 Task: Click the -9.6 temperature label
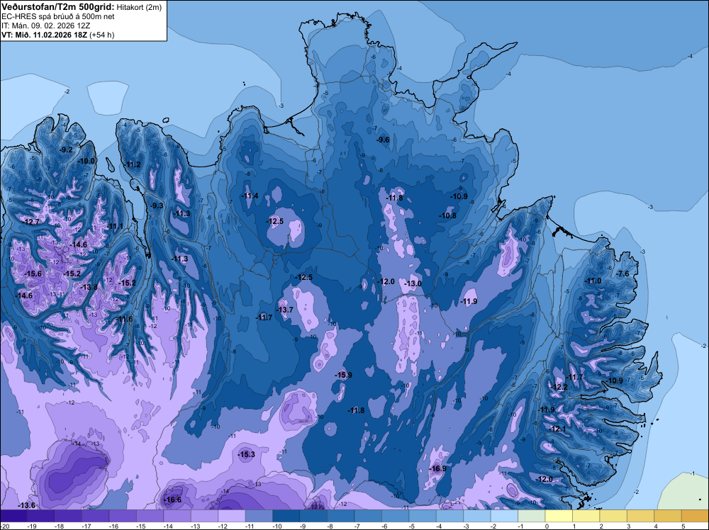coord(383,140)
